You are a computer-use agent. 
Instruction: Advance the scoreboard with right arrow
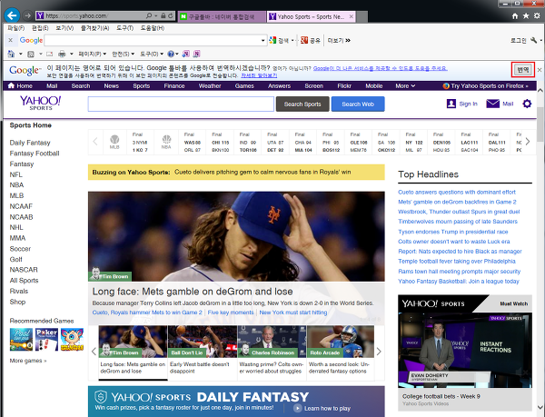528,142
